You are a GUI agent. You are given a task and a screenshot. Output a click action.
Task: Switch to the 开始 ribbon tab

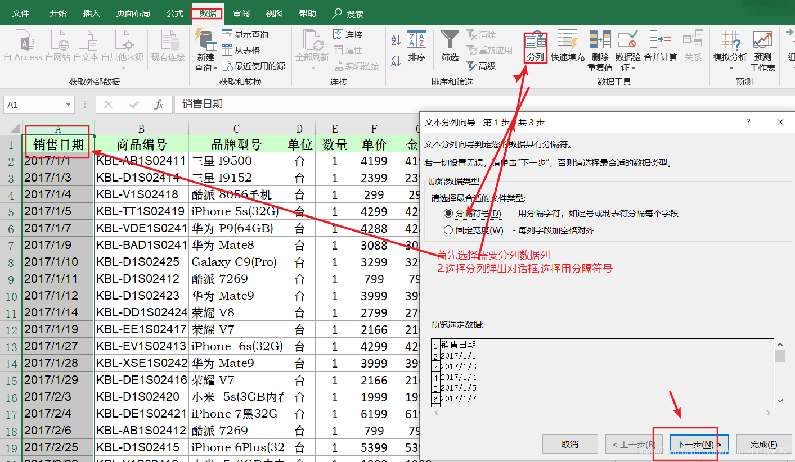[x=58, y=13]
